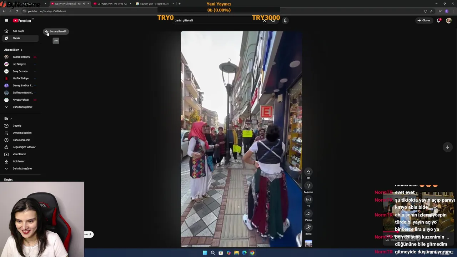Image resolution: width=457 pixels, height=257 pixels.
Task: Like the Short with thumbs up
Action: tap(308, 172)
